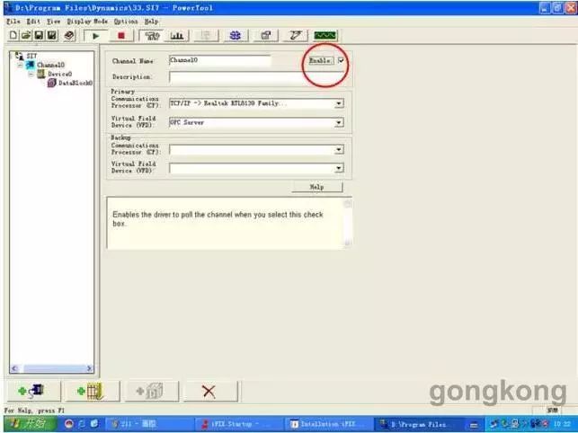
Task: Click the Start (green play) toolbar button
Action: [x=95, y=36]
